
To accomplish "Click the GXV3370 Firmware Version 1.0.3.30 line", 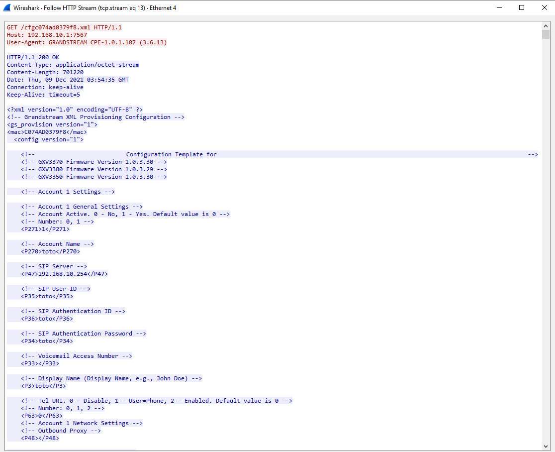I will (94, 161).
